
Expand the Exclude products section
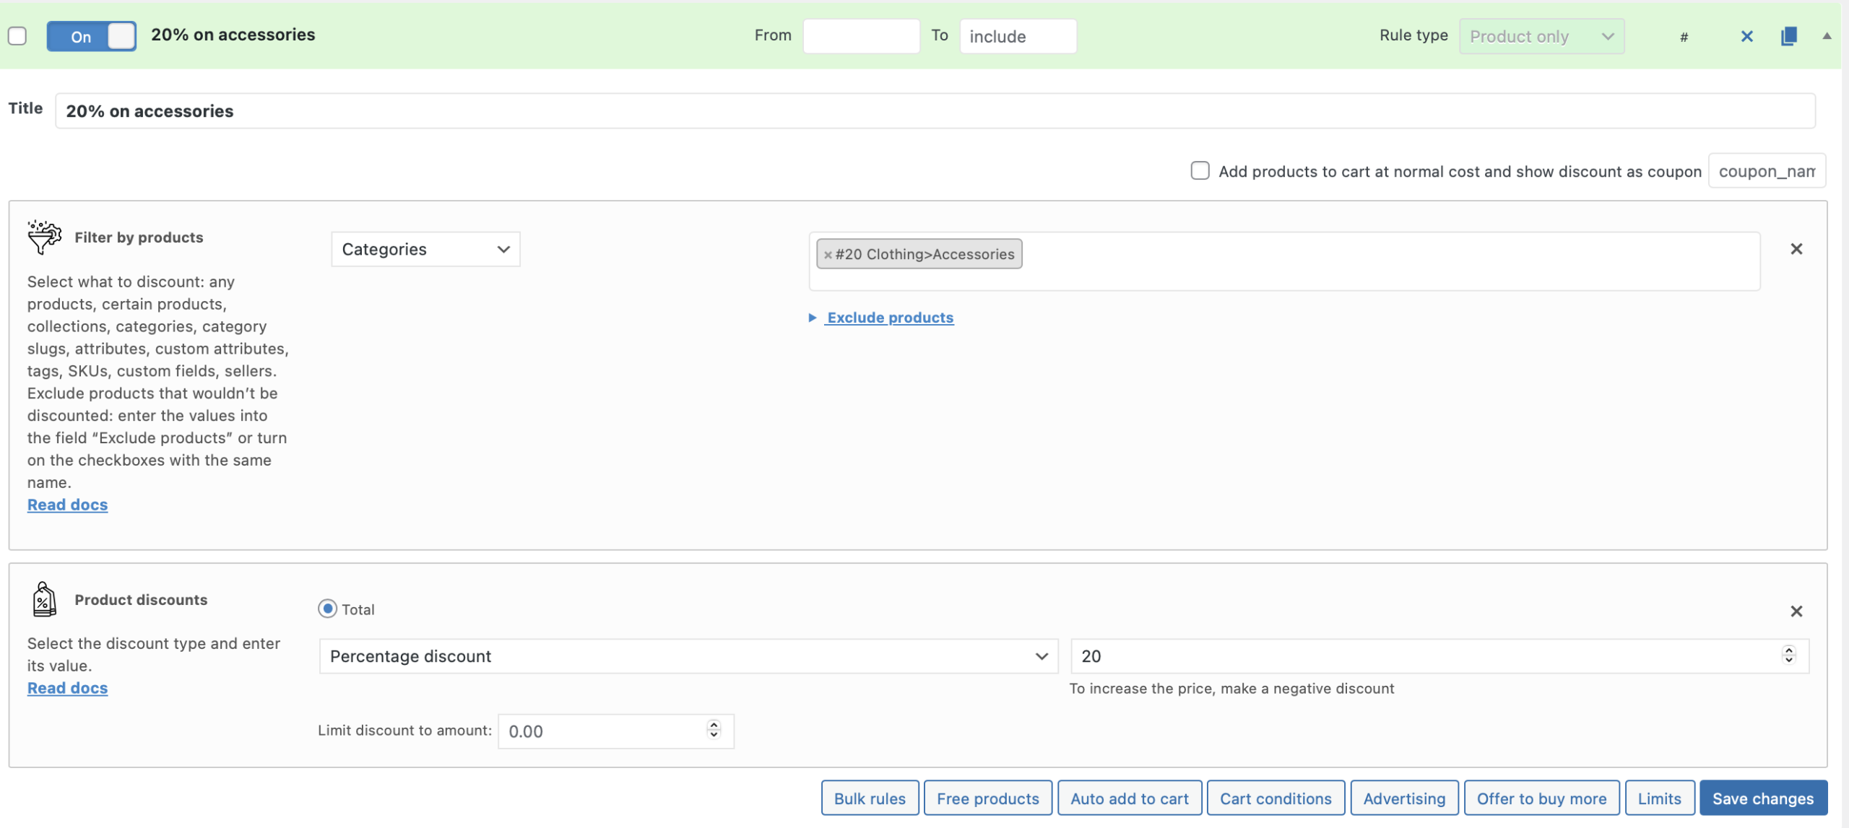pyautogui.click(x=889, y=318)
